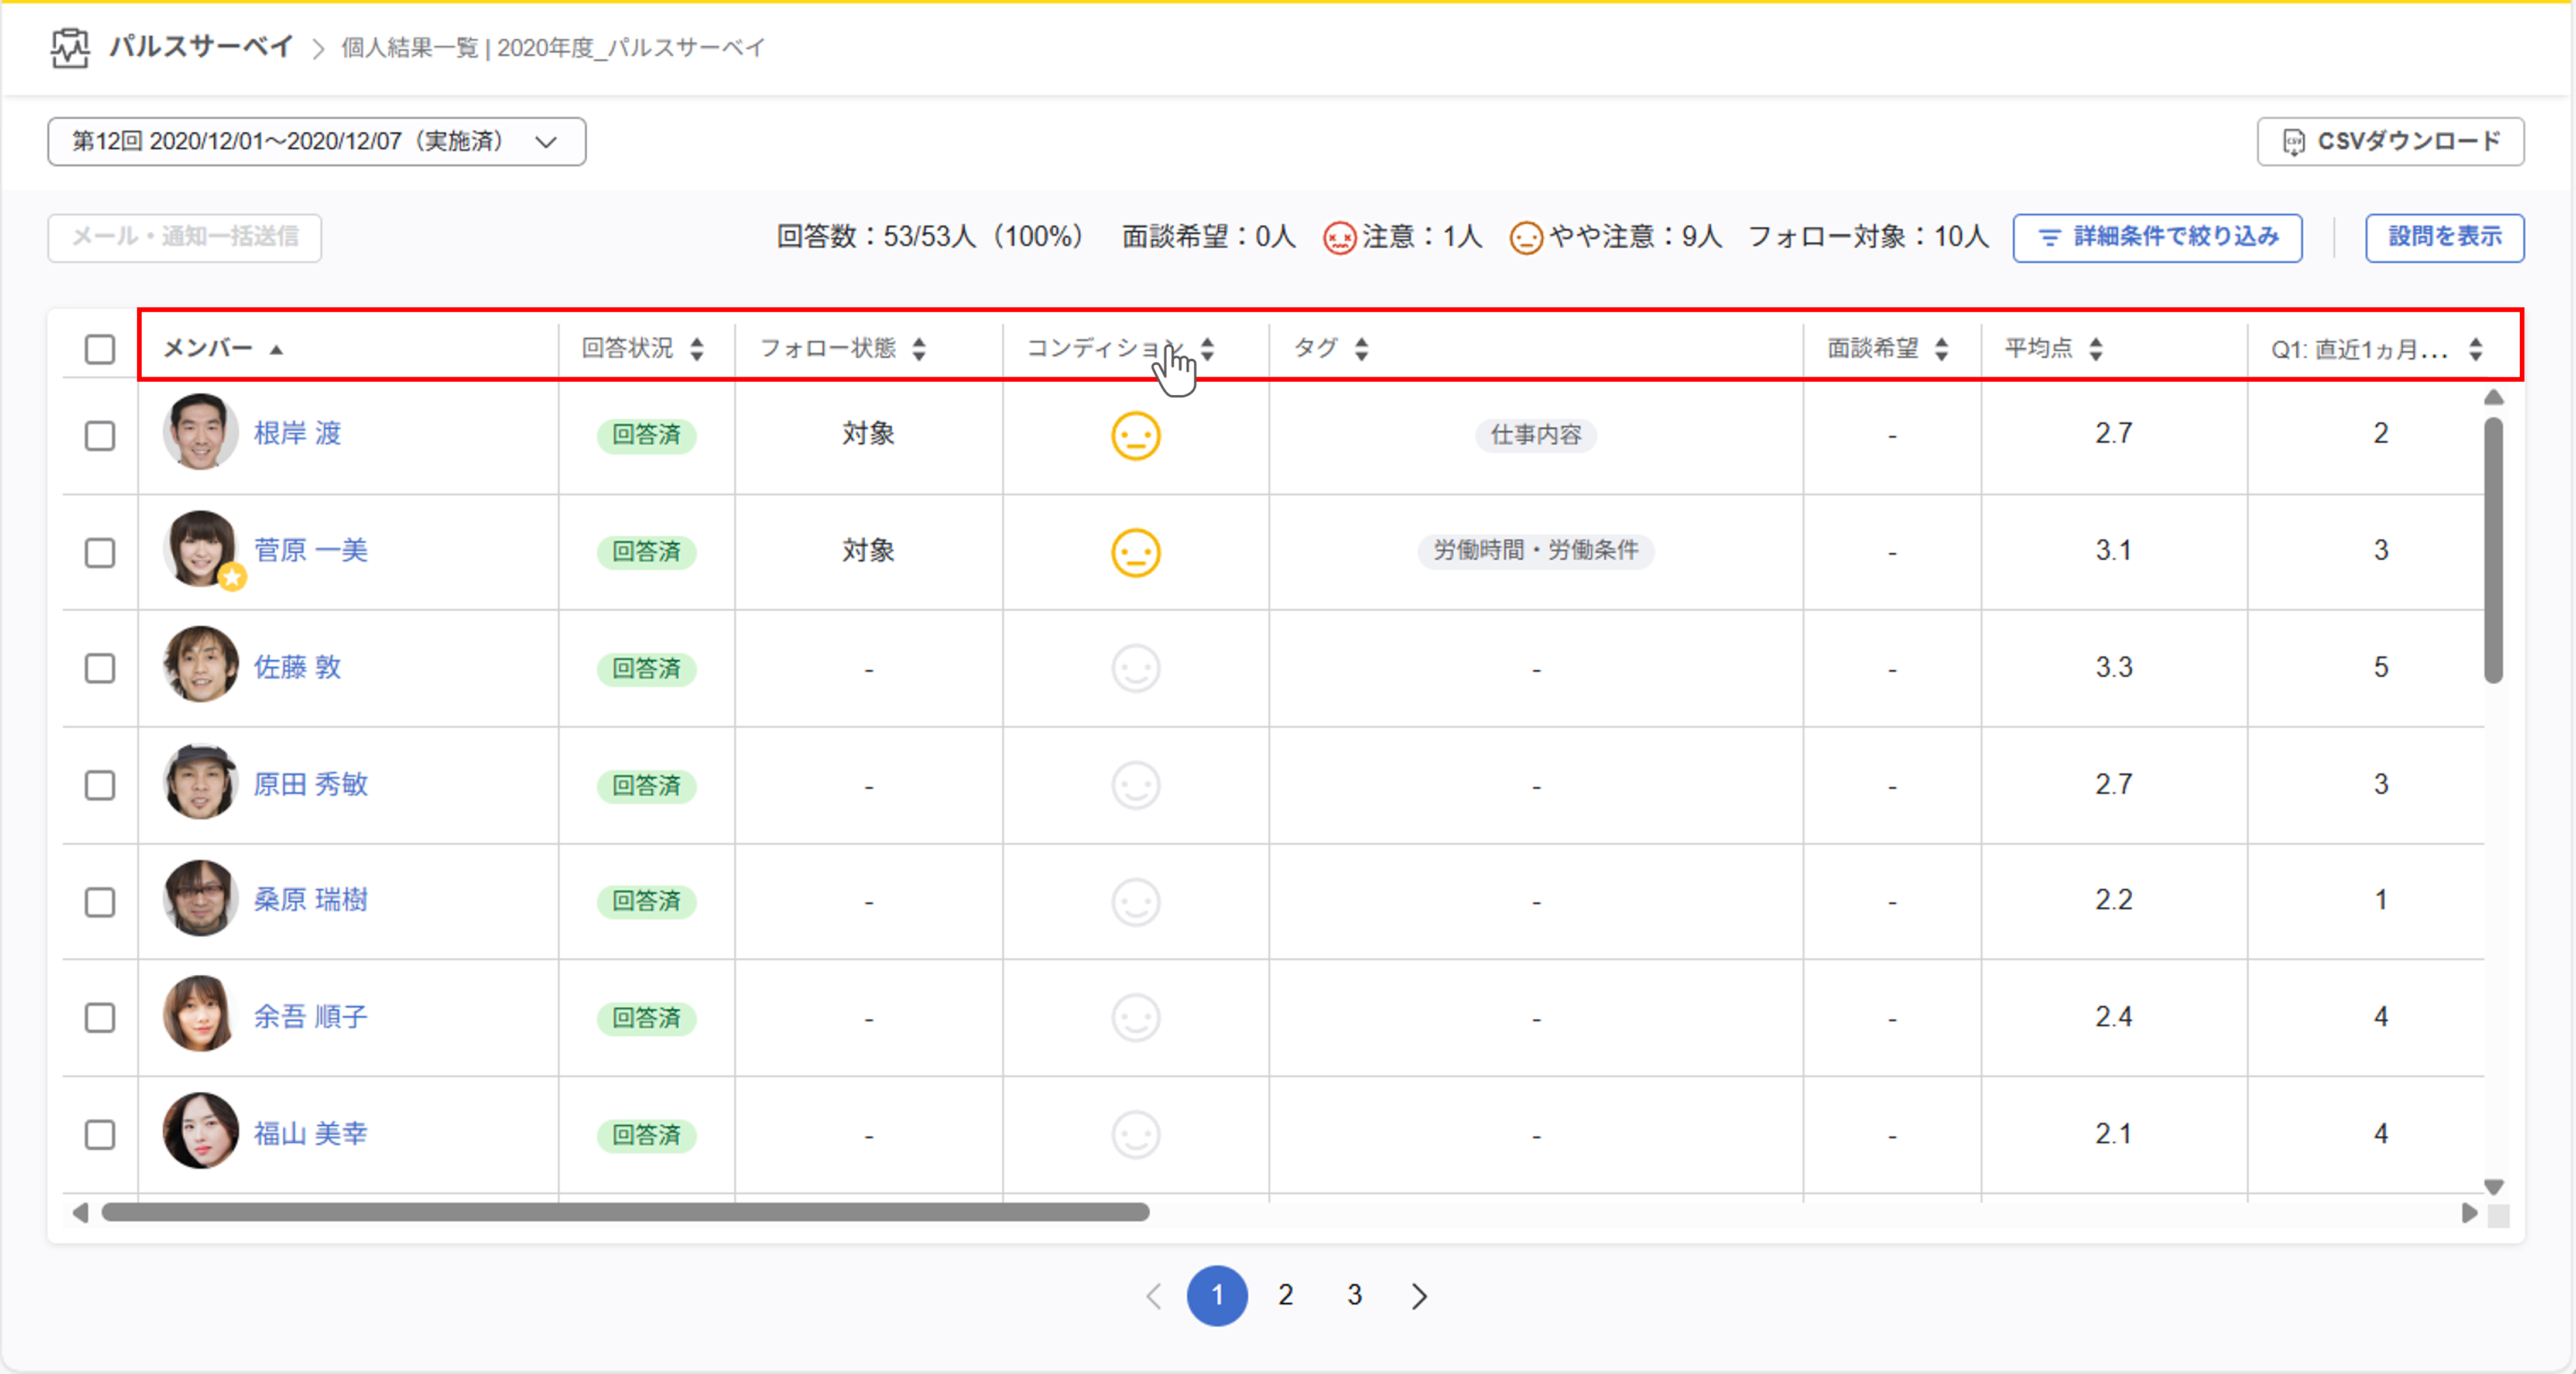Sort by フォロー状態 column arrows
The image size is (2576, 1374).
coord(918,349)
